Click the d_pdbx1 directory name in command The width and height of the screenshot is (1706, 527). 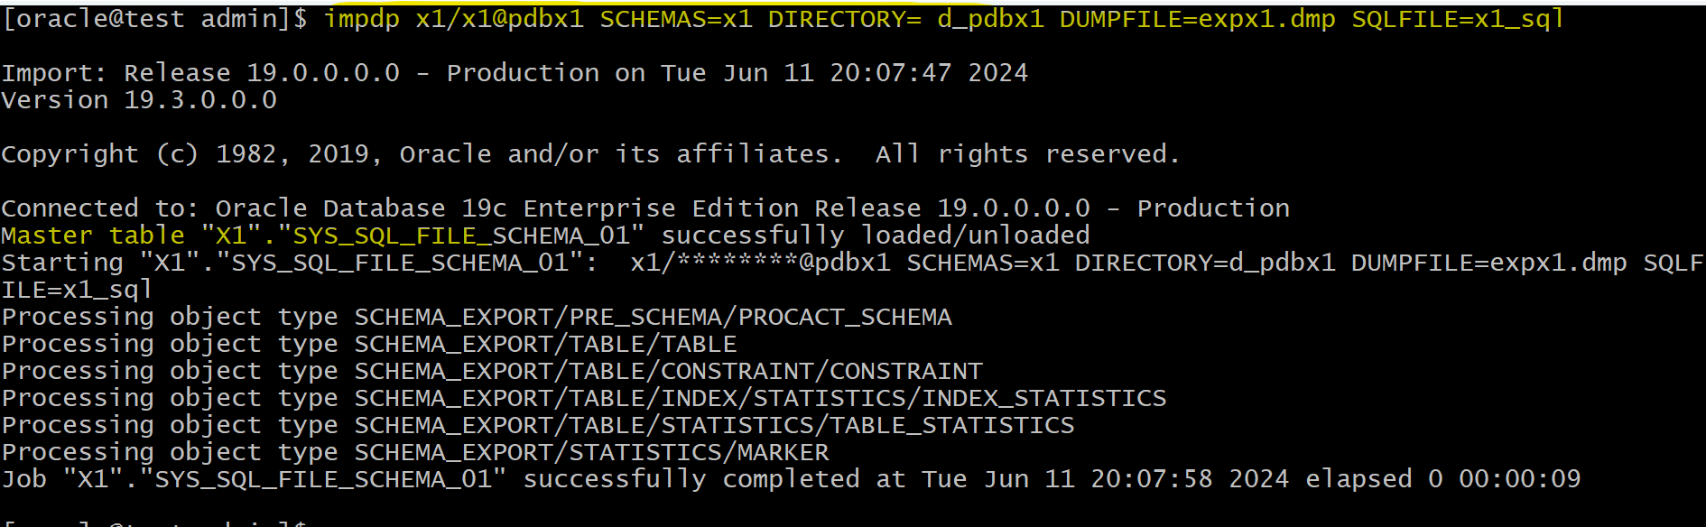tap(990, 19)
